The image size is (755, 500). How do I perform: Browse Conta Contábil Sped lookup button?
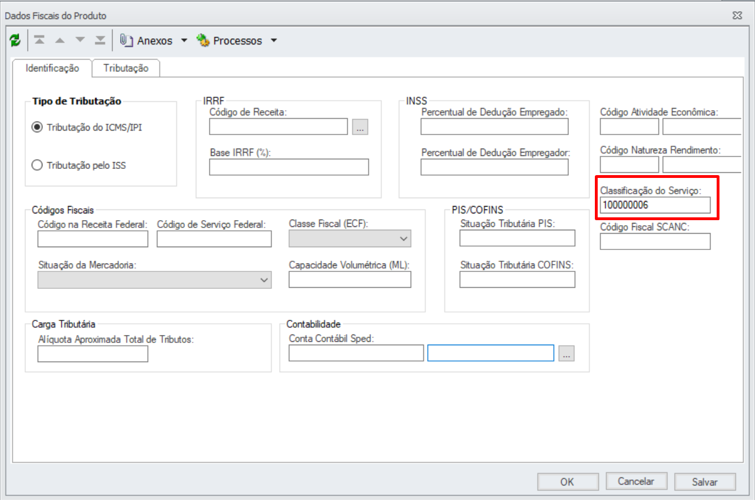(x=567, y=353)
